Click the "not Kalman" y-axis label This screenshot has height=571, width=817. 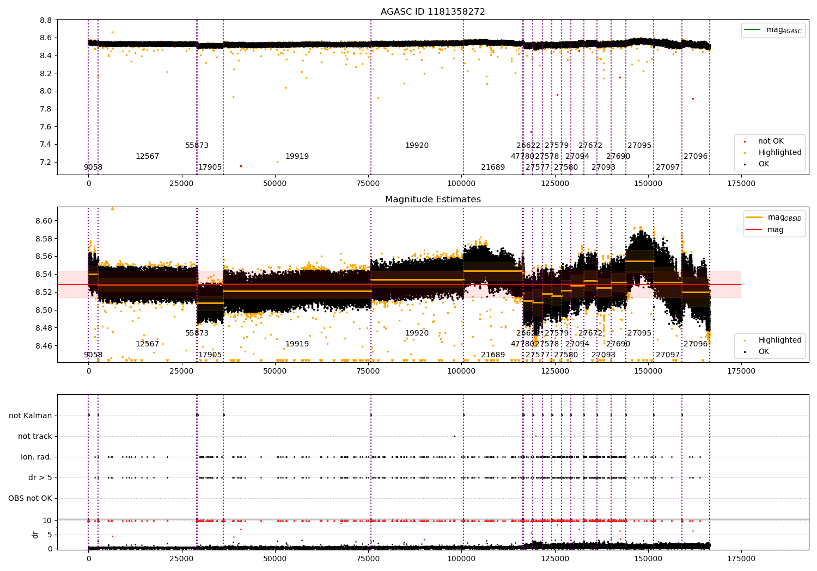coord(31,415)
